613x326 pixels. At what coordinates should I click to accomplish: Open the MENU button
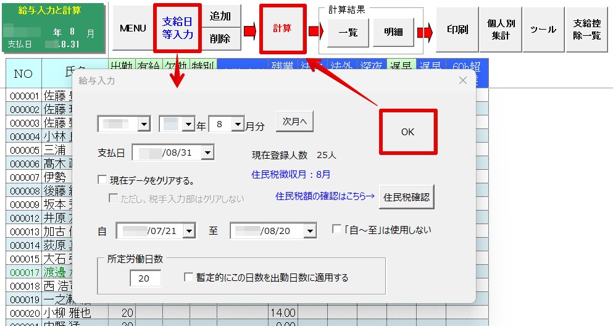[x=133, y=28]
